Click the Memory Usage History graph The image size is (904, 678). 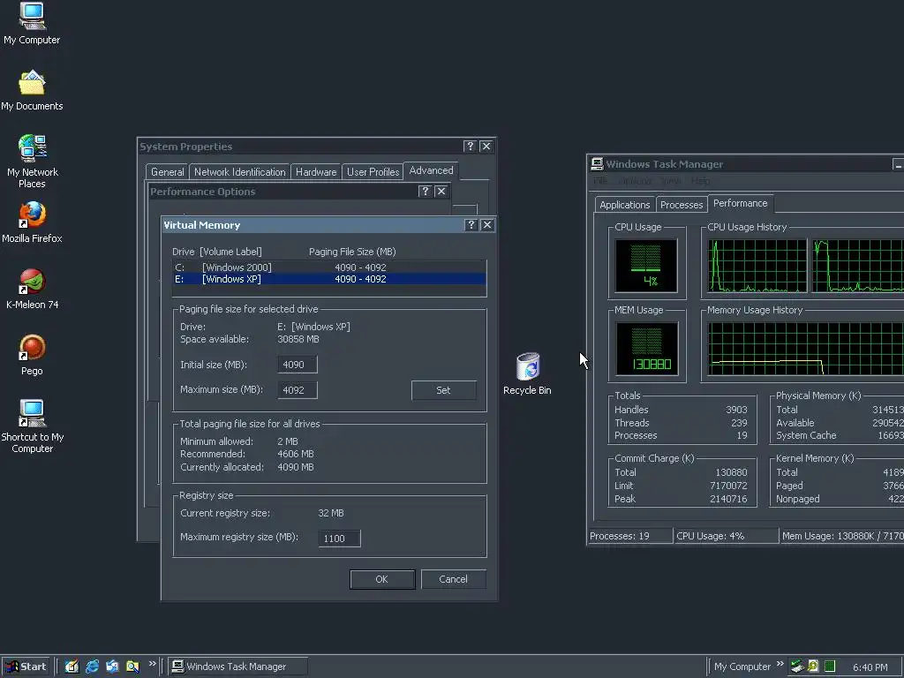click(x=805, y=349)
